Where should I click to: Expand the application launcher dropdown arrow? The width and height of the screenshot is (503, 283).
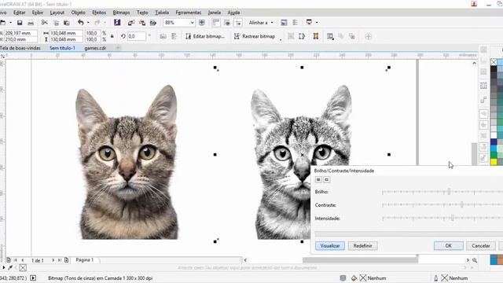(x=317, y=23)
